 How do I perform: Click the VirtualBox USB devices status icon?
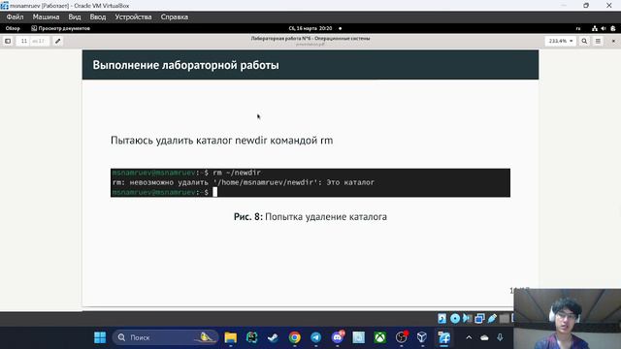pyautogui.click(x=492, y=318)
